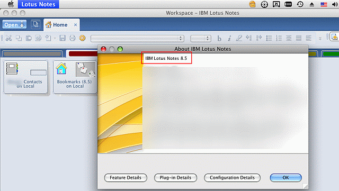Toggle the numbered list icon
The height and width of the screenshot is (191, 339).
[x=279, y=38]
